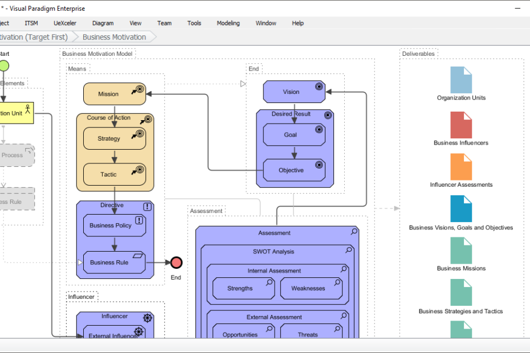Click the red End node in the diagram
Screen dimensions: 530x353
point(176,262)
